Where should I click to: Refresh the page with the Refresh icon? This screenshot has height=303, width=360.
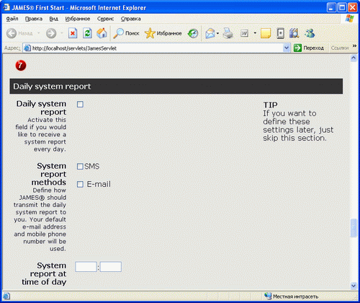point(87,33)
